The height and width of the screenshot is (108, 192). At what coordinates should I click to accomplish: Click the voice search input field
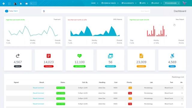[x=96, y=11]
